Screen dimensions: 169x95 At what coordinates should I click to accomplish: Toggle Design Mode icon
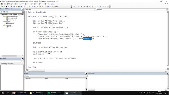[x=35, y=7]
